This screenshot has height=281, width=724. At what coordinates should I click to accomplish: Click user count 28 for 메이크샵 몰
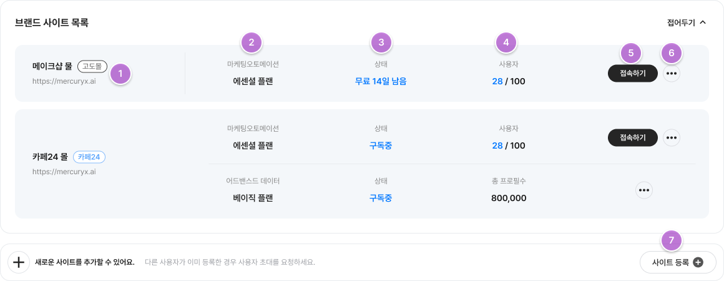pyautogui.click(x=497, y=81)
